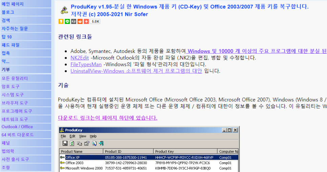The width and height of the screenshot is (327, 172).
Task: Open 64 비트 다운로드 in the sidebar
Action: click(25, 135)
